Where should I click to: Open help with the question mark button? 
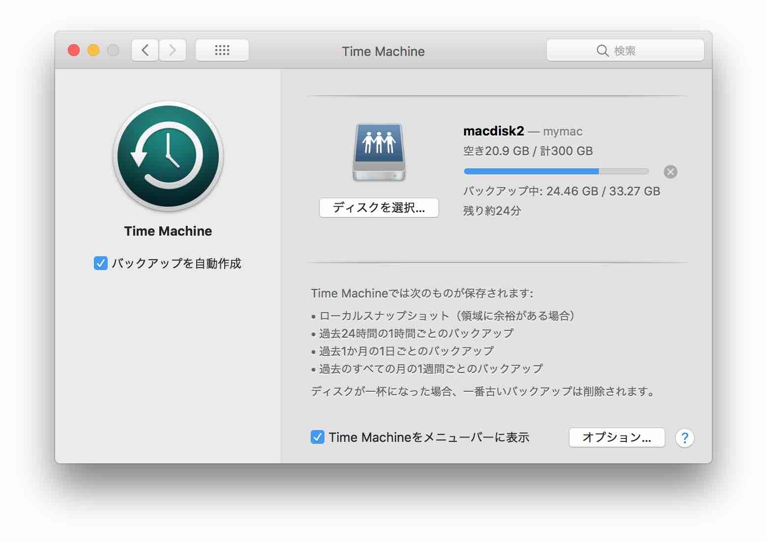(x=685, y=438)
